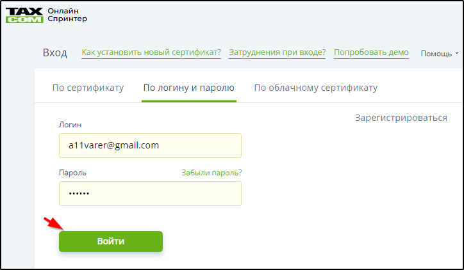The width and height of the screenshot is (464, 270).
Task: Select the По логину и паролю tab
Action: 189,88
